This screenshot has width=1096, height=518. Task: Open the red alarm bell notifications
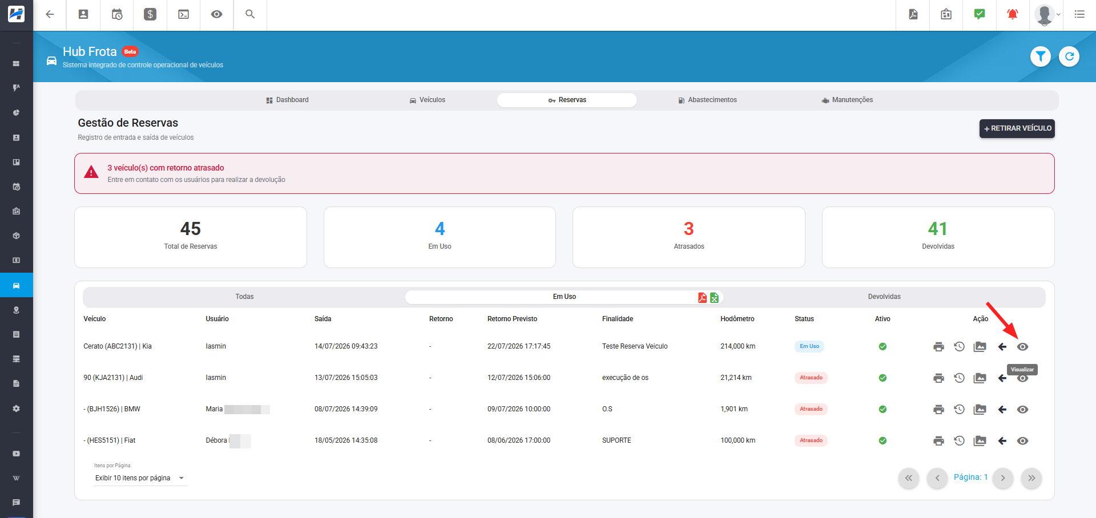pos(1013,15)
